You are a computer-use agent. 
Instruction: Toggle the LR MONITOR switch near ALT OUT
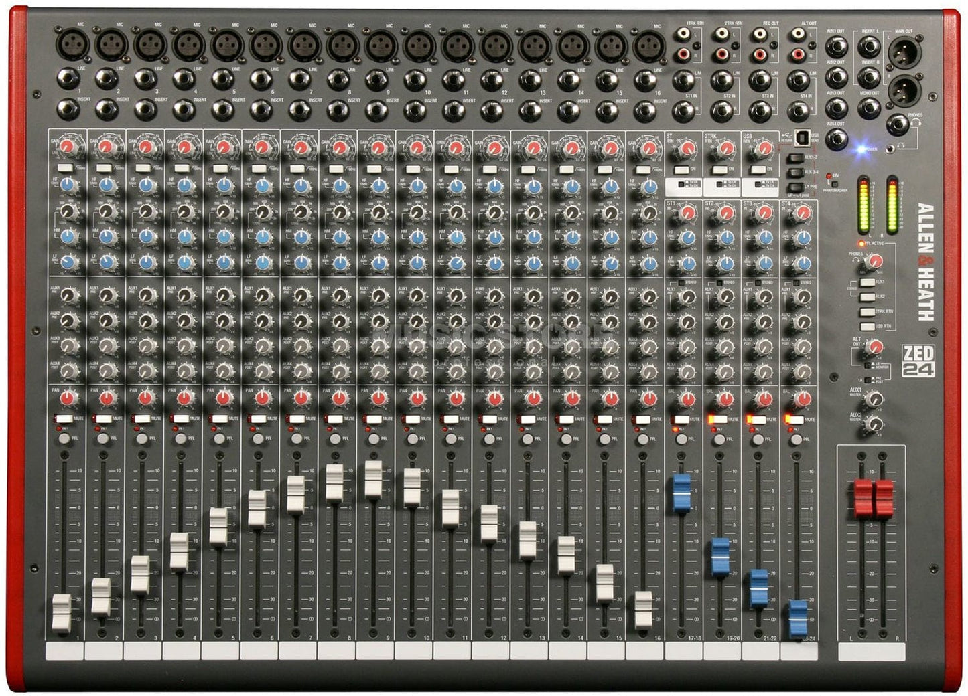click(x=868, y=365)
